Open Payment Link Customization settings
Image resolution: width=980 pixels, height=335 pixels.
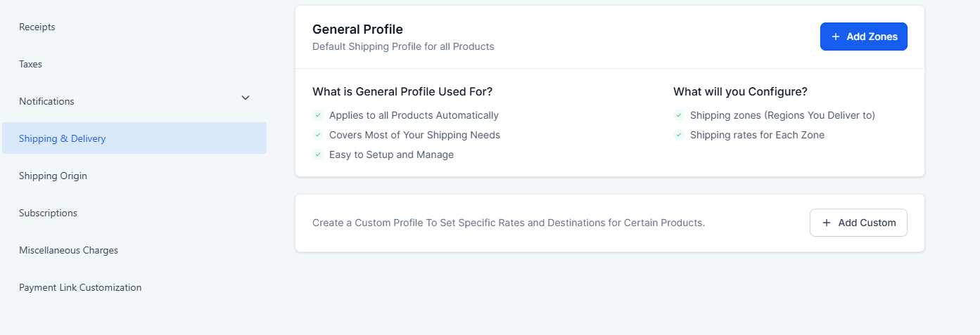(80, 287)
